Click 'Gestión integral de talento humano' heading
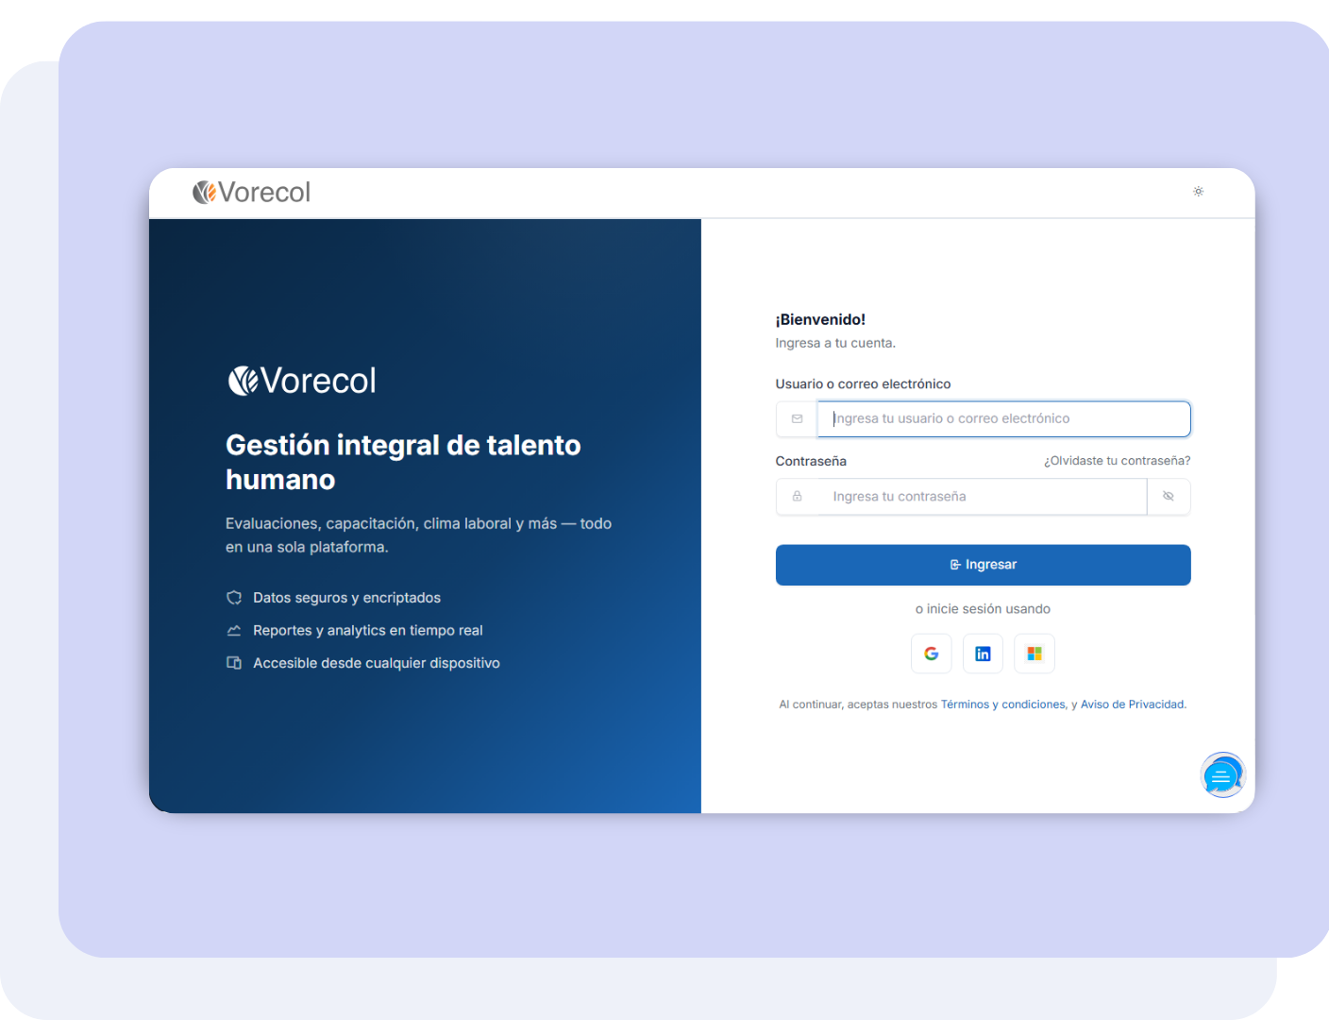 pos(403,462)
